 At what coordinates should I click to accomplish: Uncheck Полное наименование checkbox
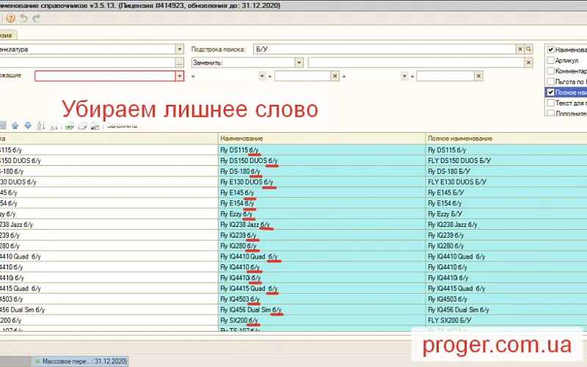550,92
